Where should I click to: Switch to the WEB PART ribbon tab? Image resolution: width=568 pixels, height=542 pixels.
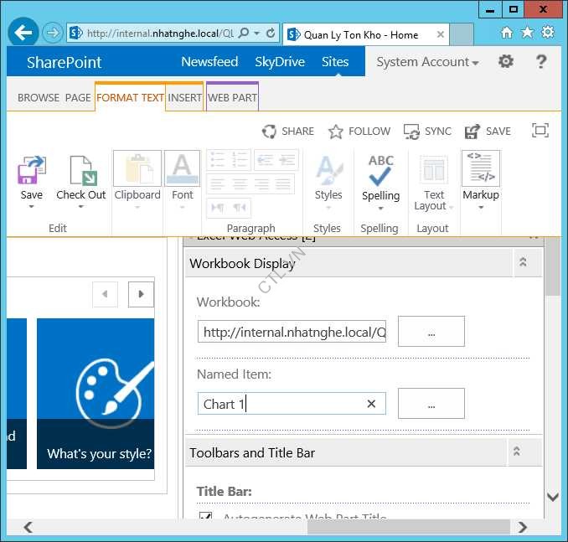pos(232,97)
